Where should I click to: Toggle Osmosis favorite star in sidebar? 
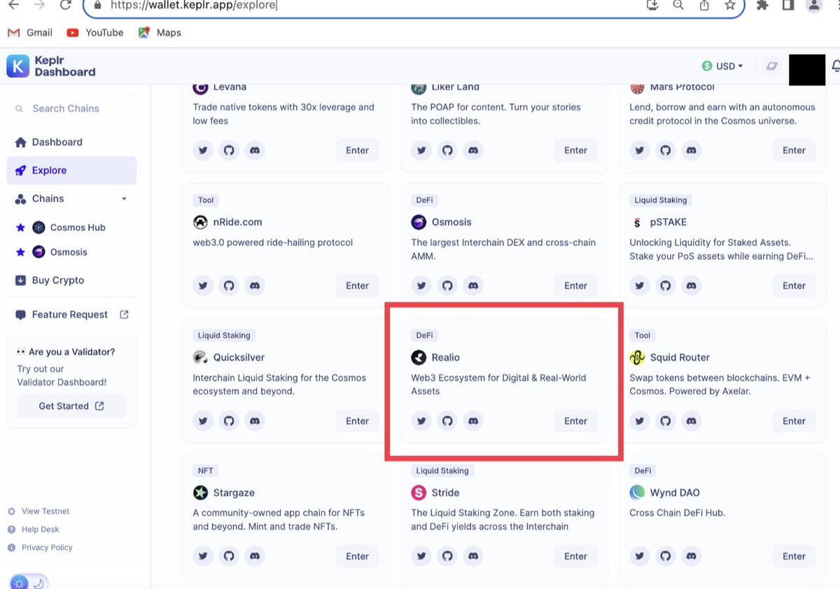point(20,252)
